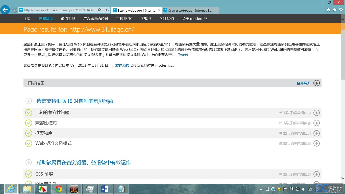Open the IE Home page icon
345x194 pixels.
(329, 10)
